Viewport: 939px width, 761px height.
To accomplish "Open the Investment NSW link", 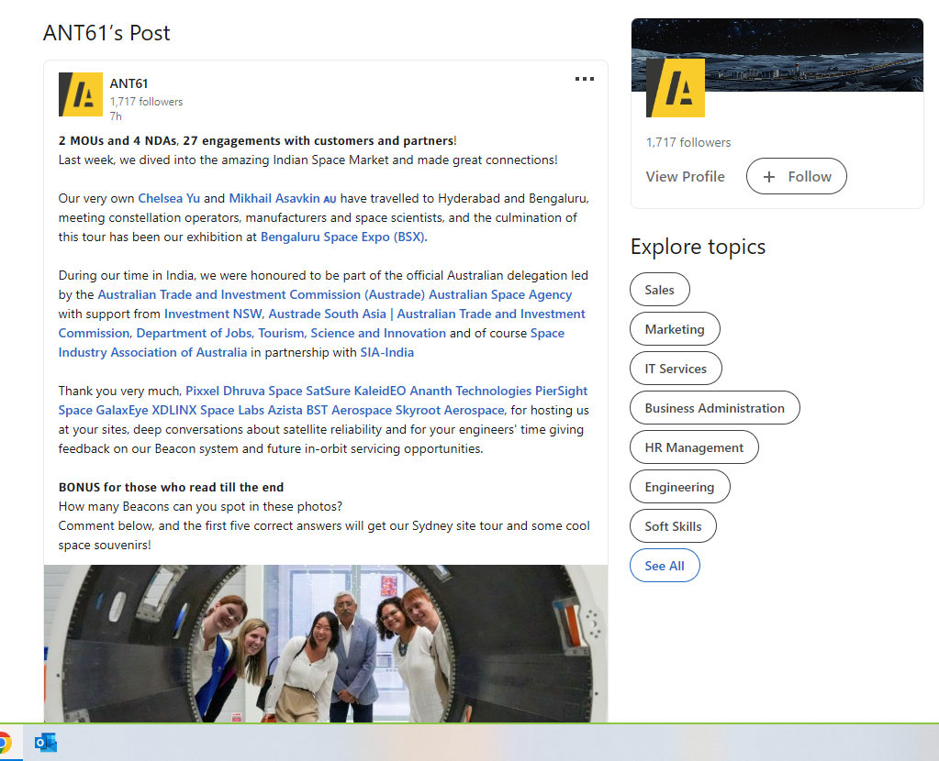I will pos(213,314).
